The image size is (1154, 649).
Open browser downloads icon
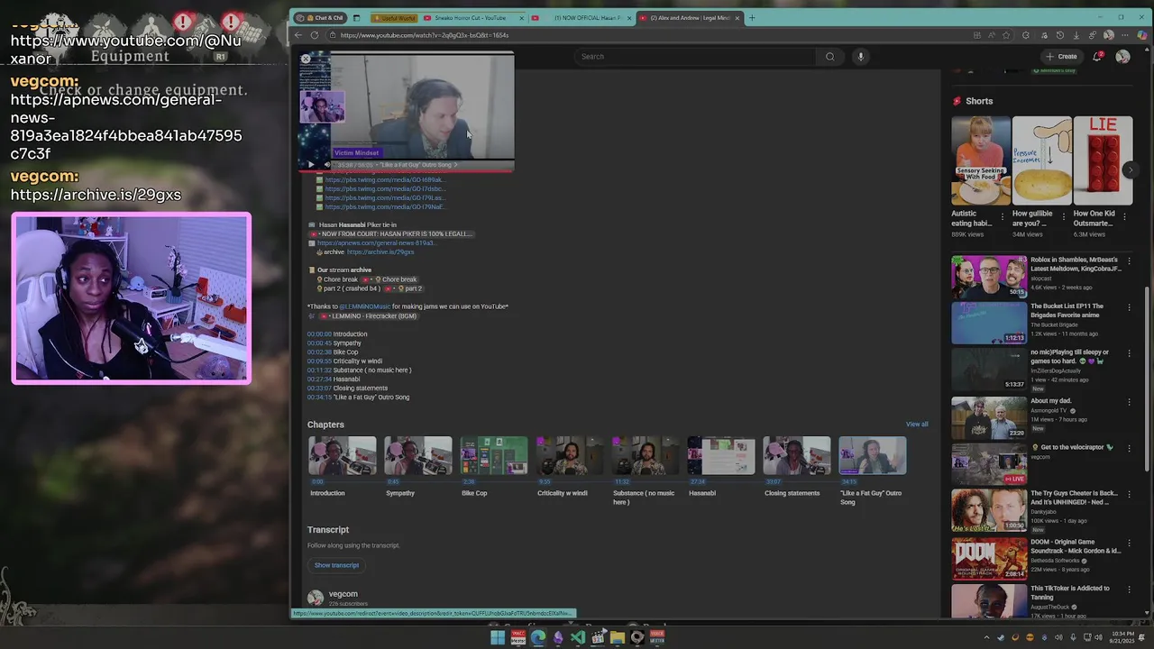click(1076, 35)
